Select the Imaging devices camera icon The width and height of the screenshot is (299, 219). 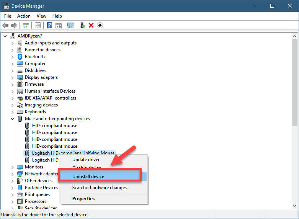point(20,105)
